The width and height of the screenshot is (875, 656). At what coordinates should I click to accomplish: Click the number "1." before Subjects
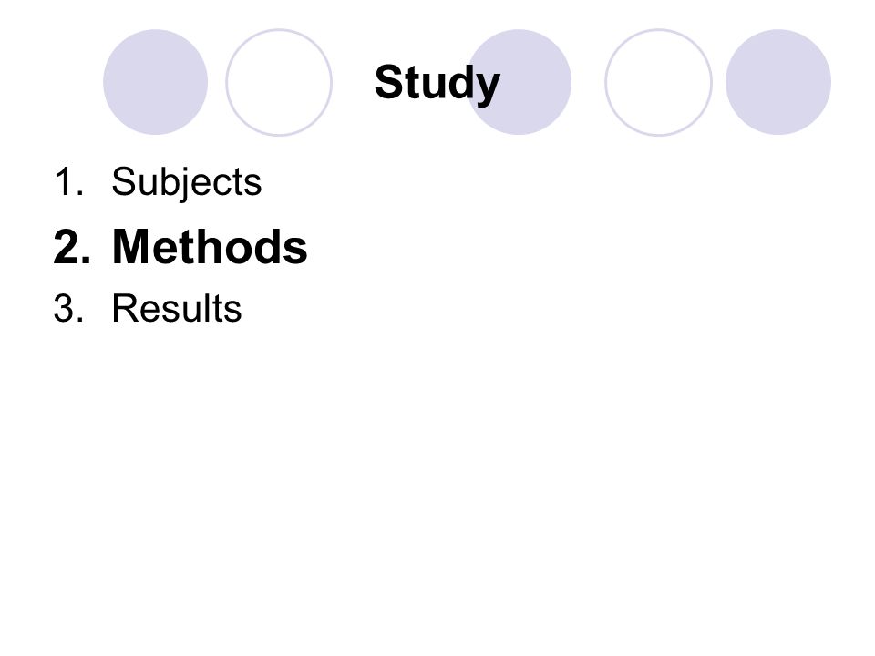point(69,182)
